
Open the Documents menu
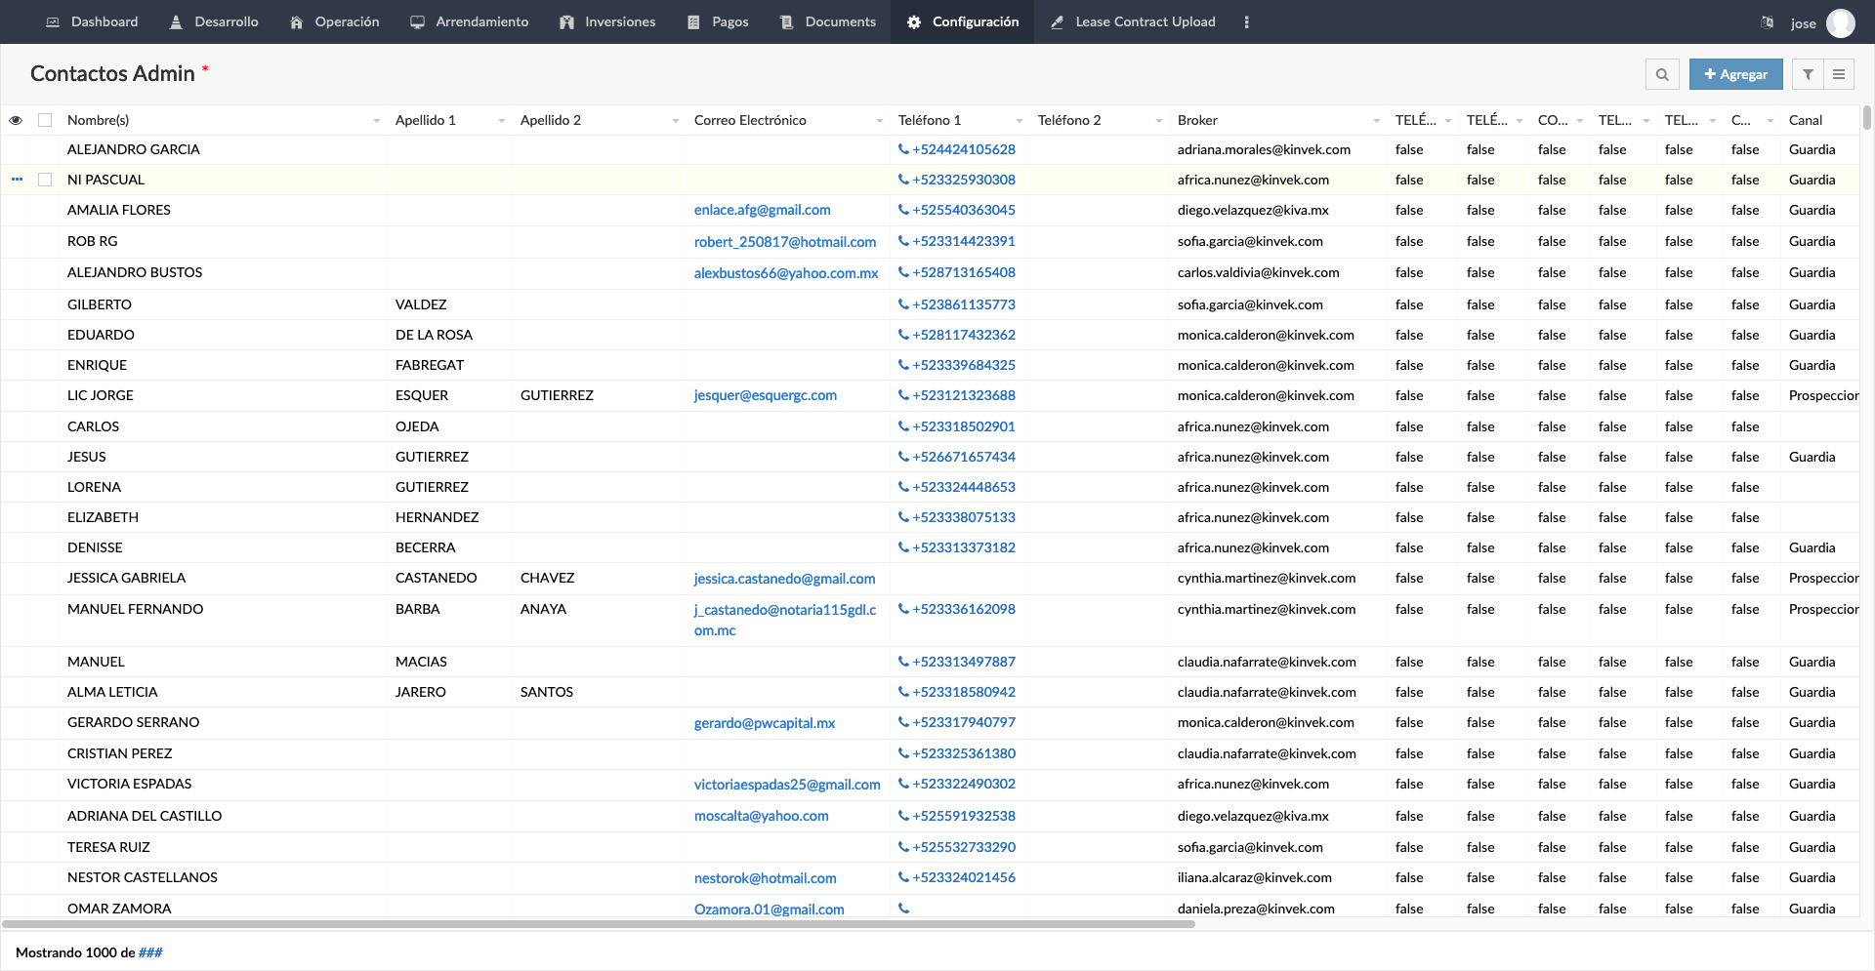coord(828,21)
